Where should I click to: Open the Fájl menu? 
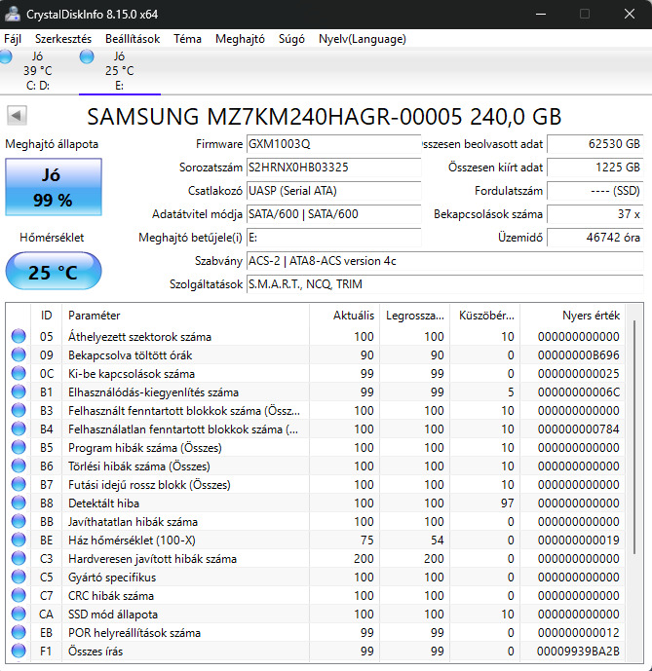coord(13,39)
